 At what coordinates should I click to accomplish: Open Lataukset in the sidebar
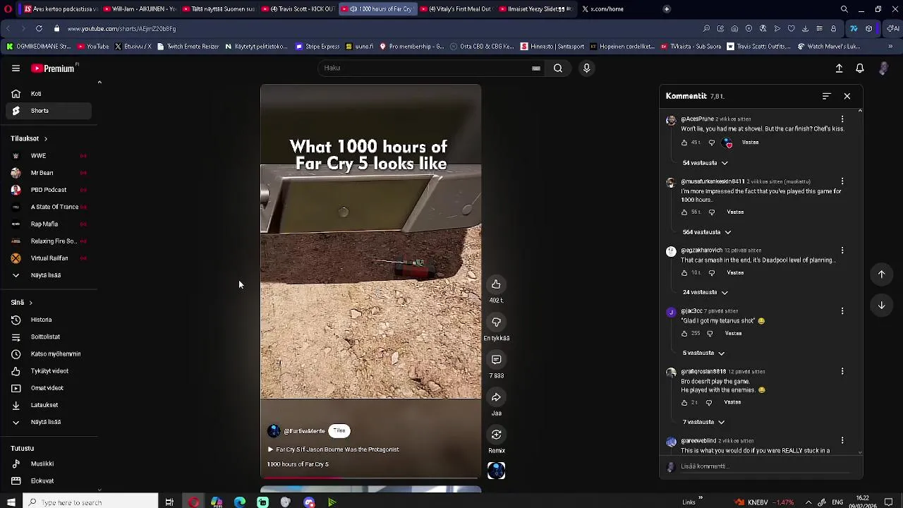pos(48,405)
